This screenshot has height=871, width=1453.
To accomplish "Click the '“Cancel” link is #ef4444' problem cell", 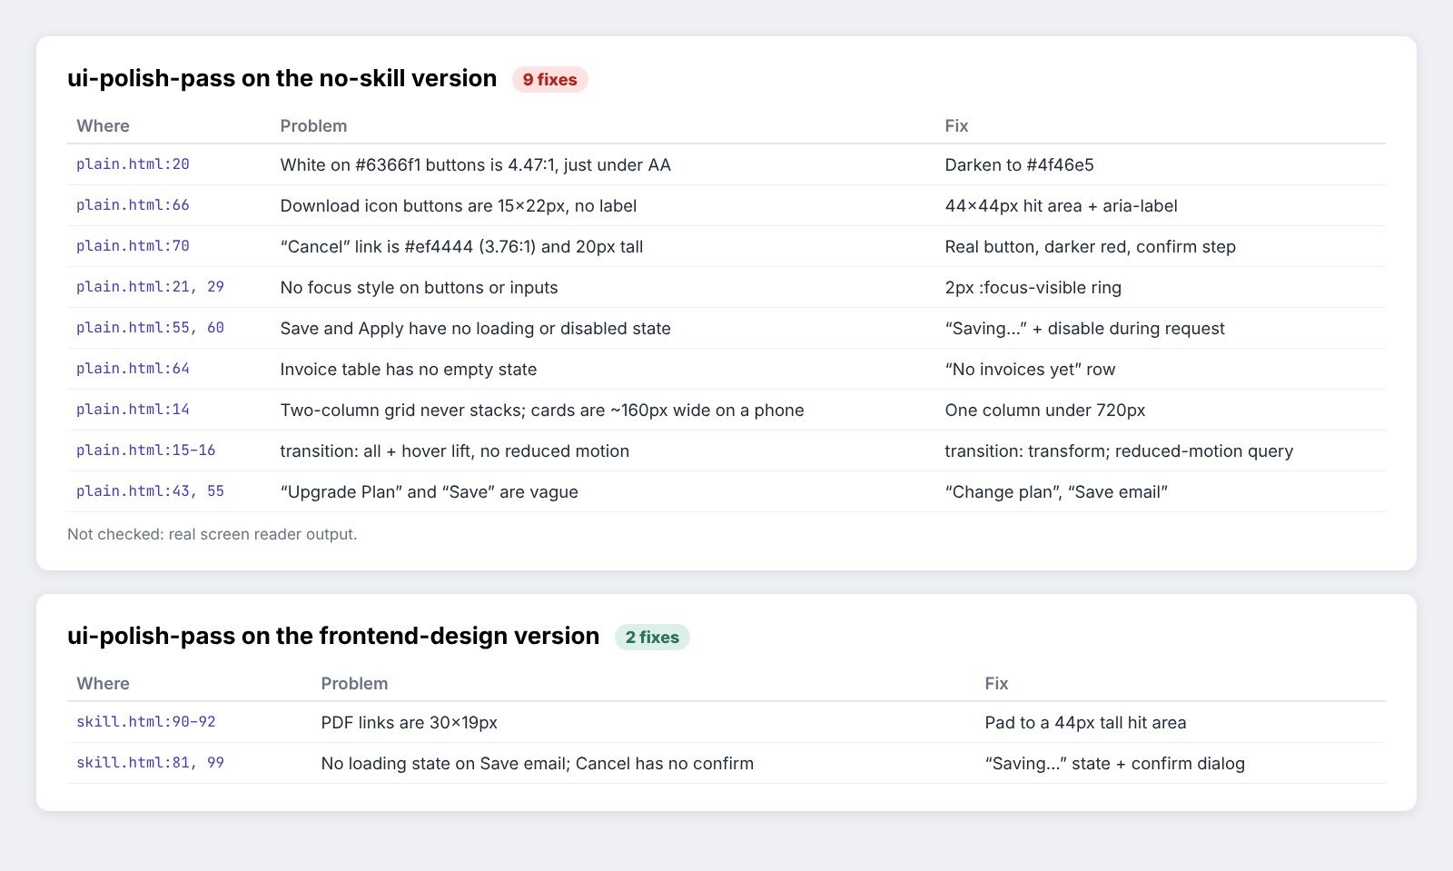I will click(x=461, y=247).
